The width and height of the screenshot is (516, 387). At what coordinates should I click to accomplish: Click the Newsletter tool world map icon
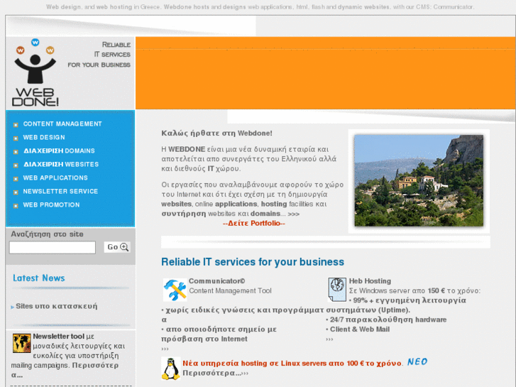coord(22,343)
